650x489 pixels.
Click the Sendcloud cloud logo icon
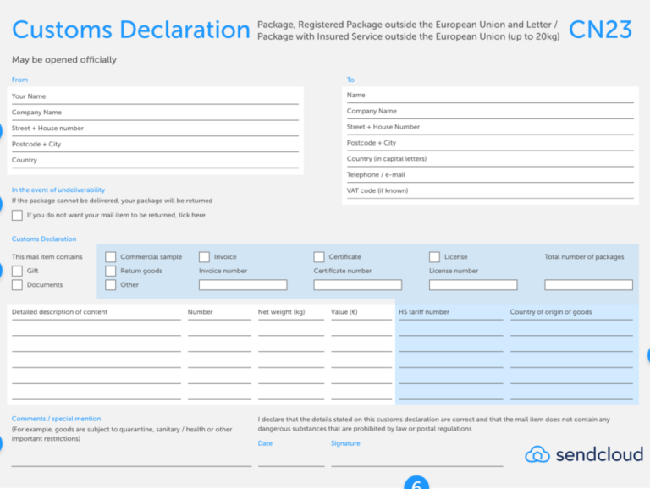point(537,455)
